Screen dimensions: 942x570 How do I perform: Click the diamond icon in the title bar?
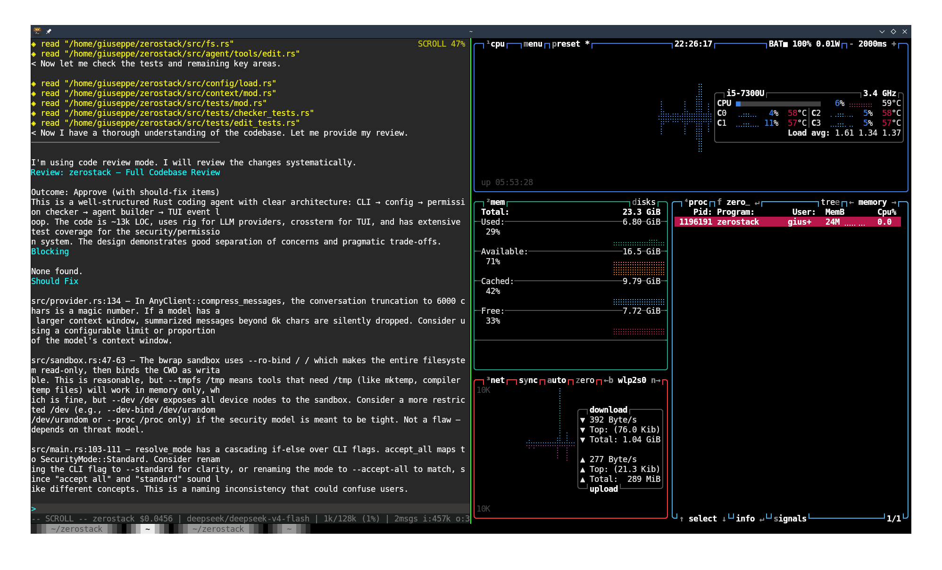893,32
